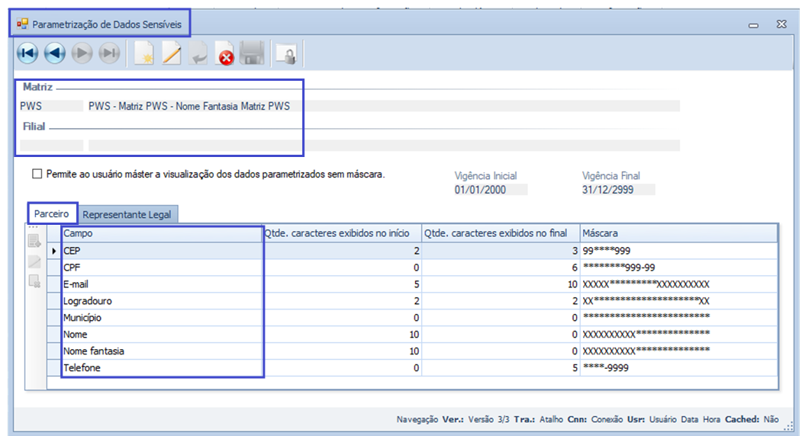Select the E-mail row in the grid
The height and width of the screenshot is (436, 802).
pos(162,284)
